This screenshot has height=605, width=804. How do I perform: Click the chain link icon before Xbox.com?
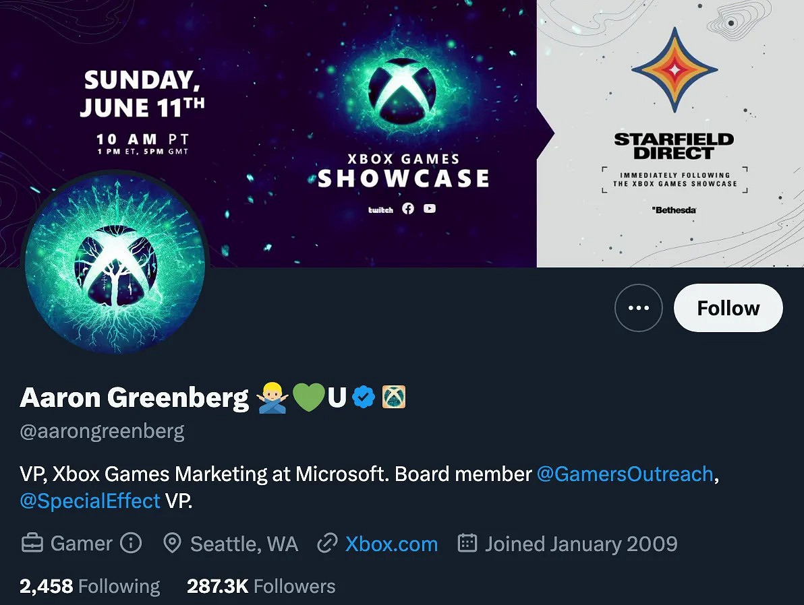[327, 543]
